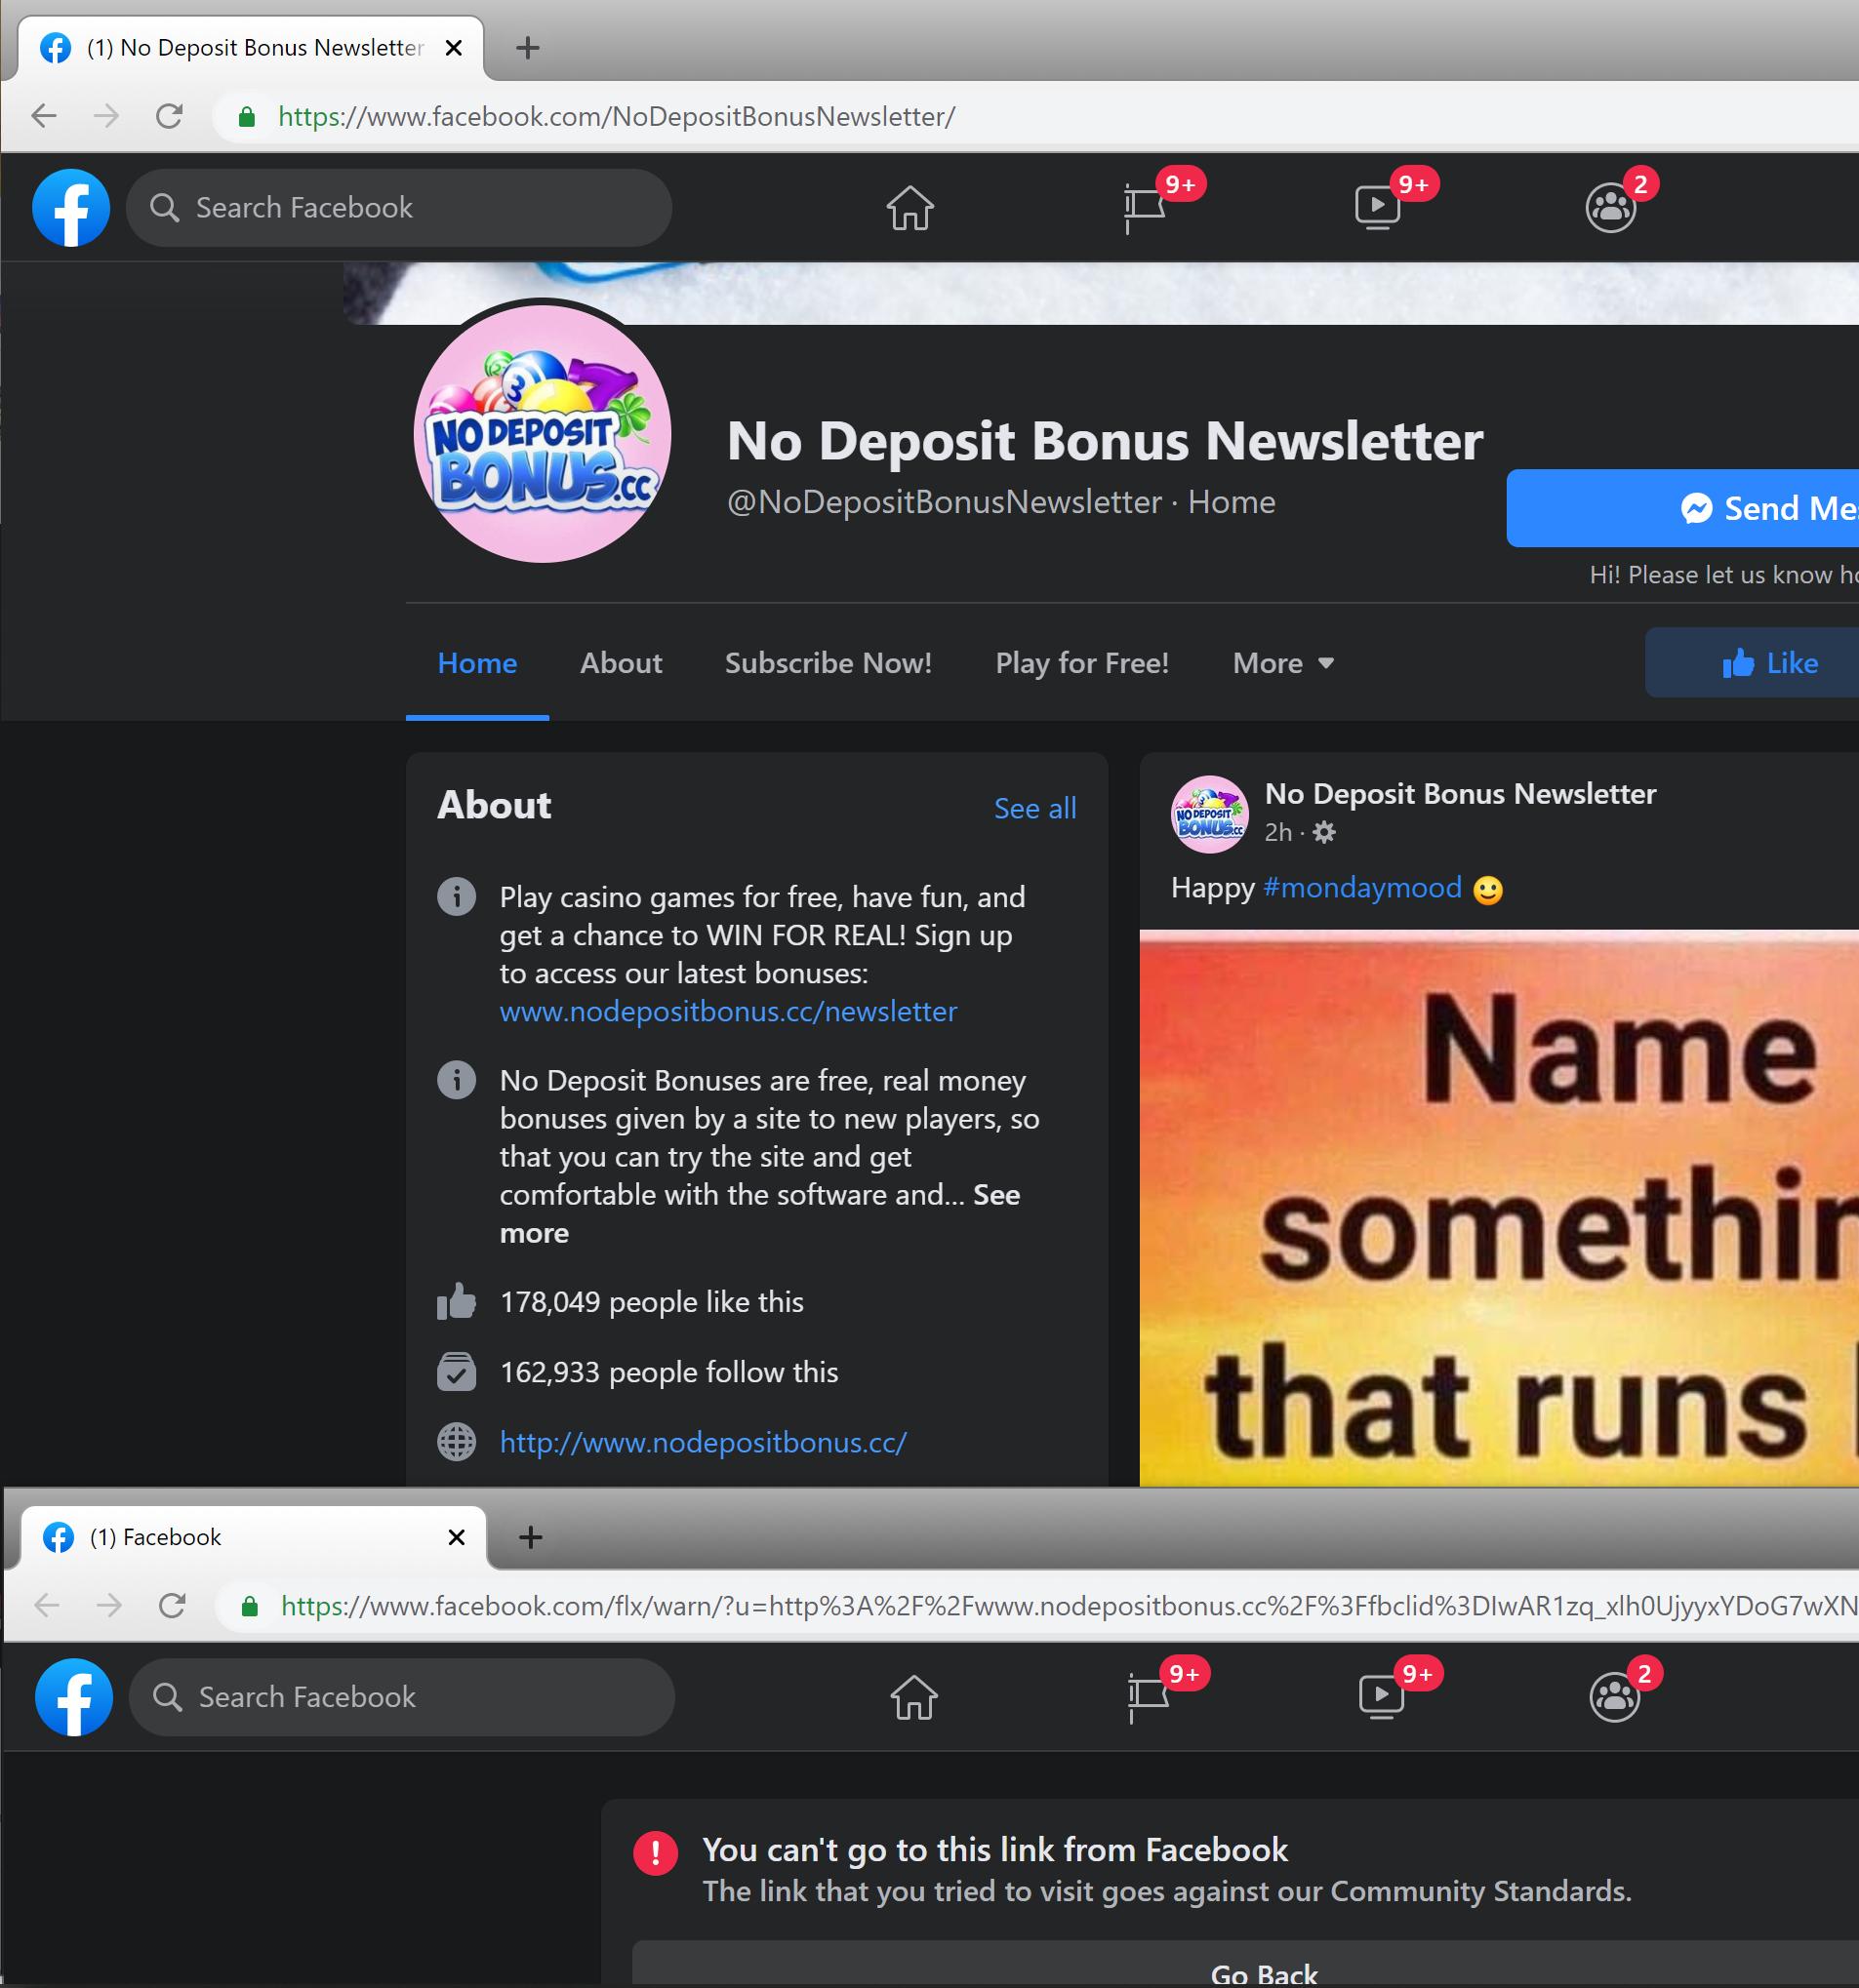Click the Send Message button
The image size is (1859, 1988).
click(1683, 508)
